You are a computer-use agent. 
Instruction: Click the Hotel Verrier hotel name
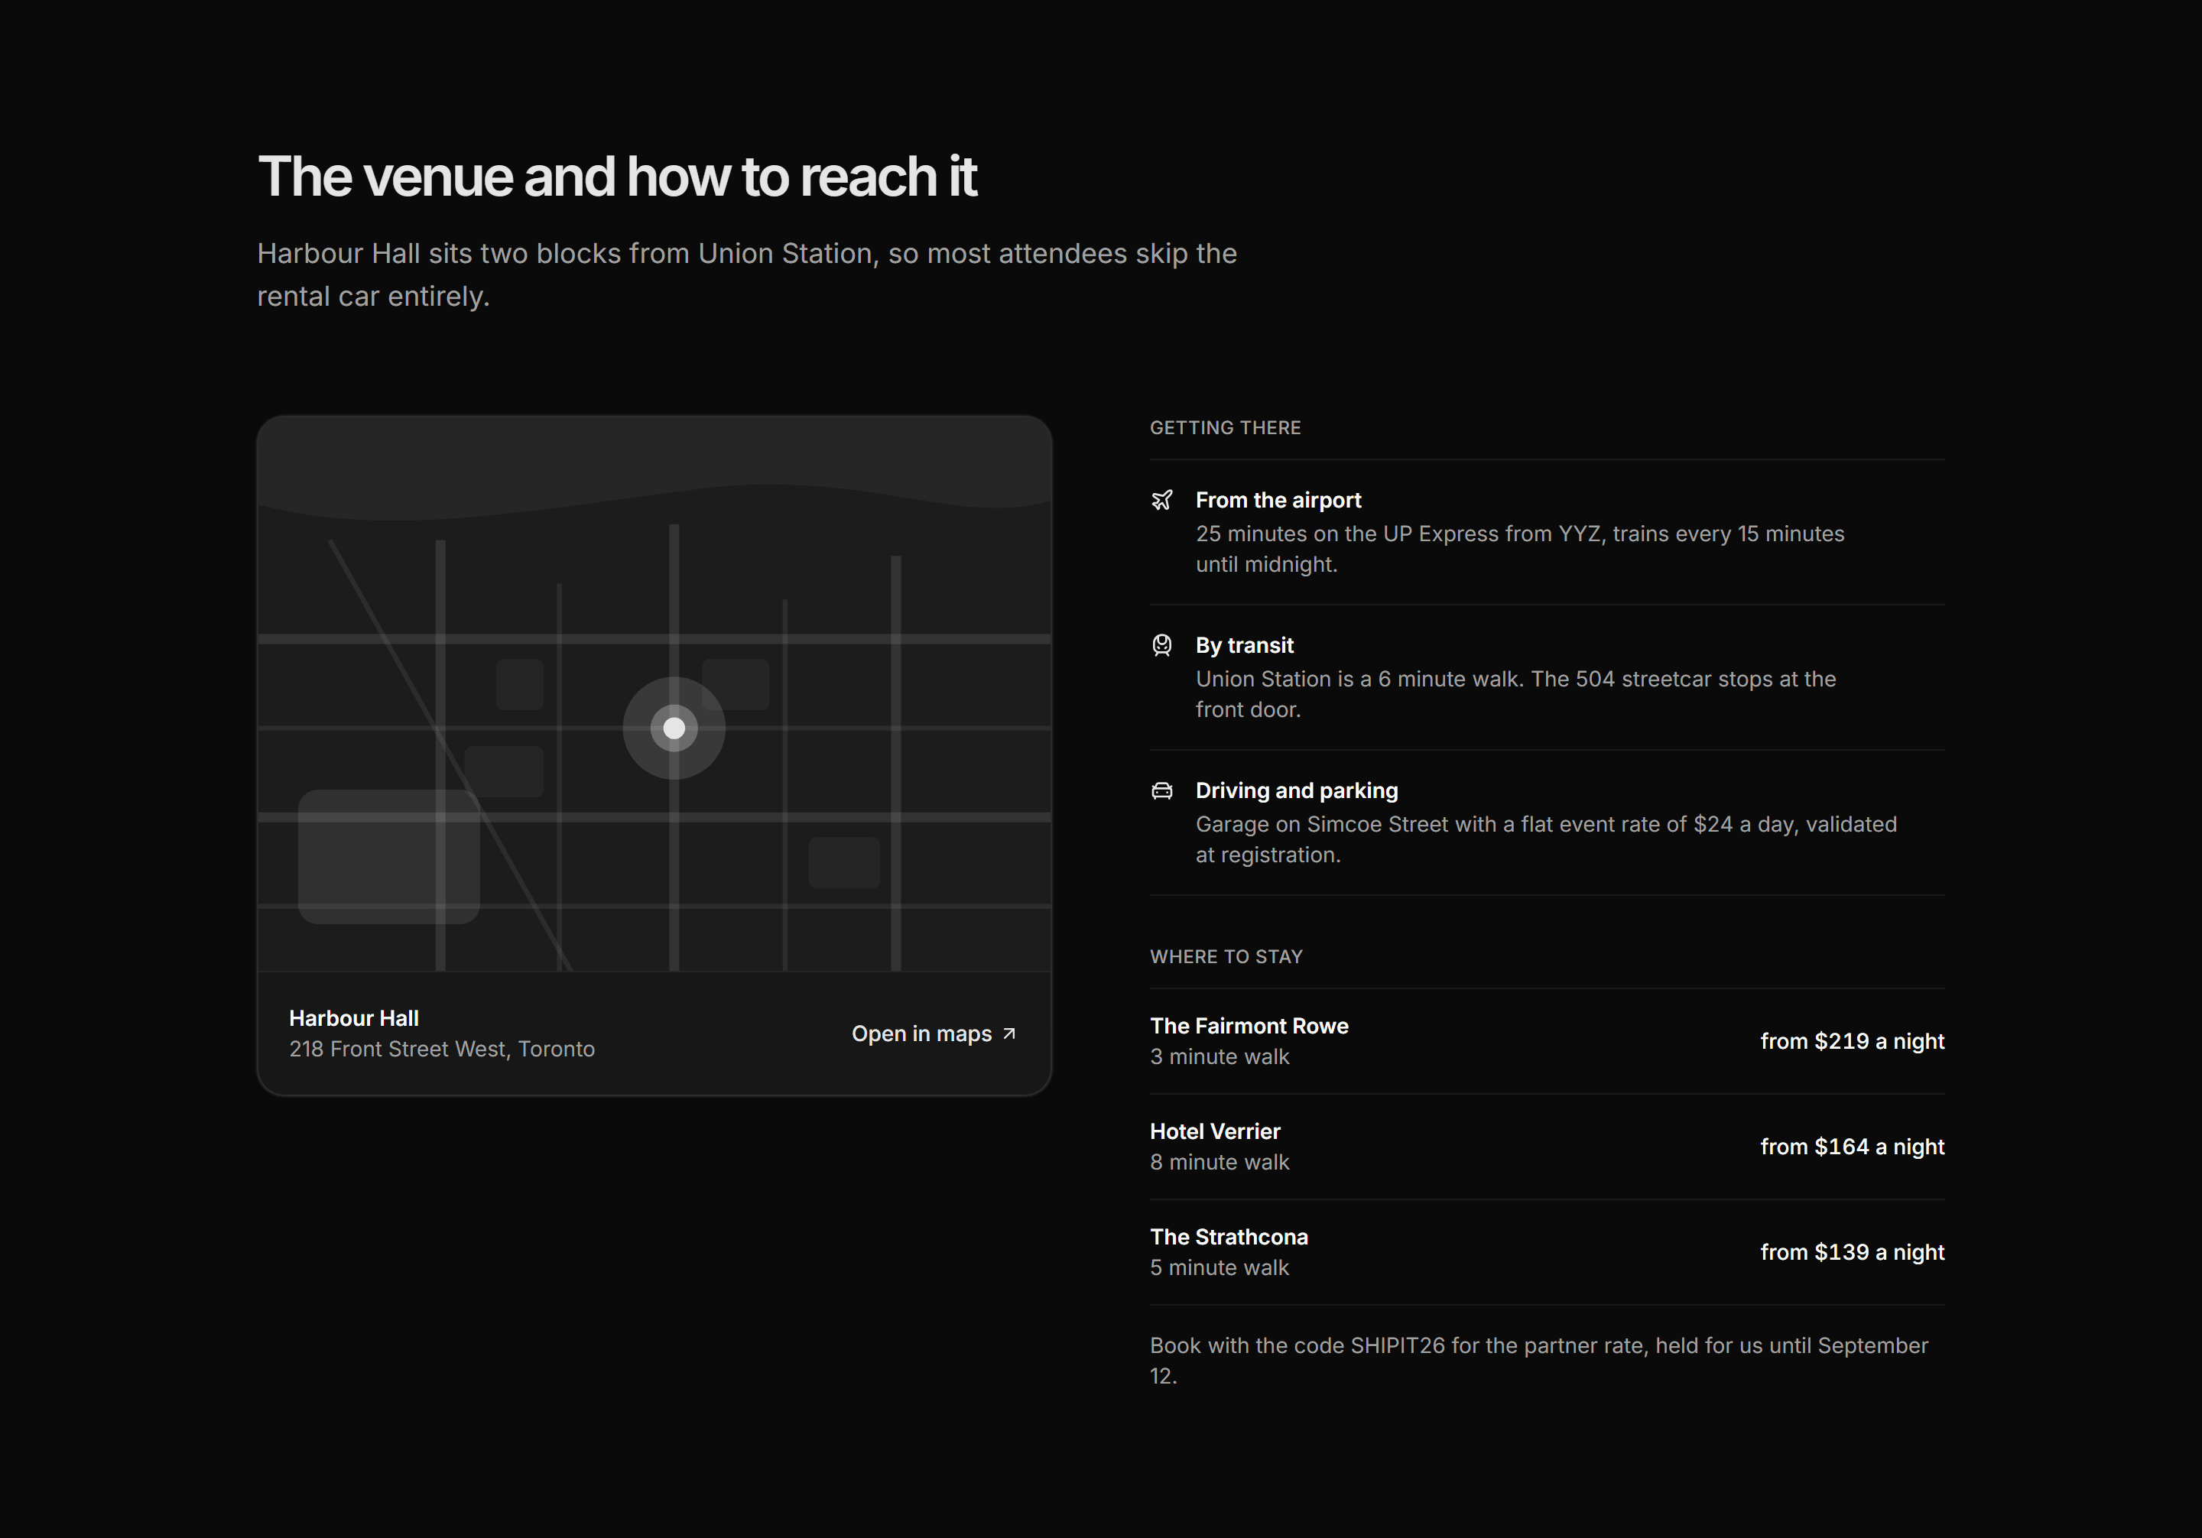point(1215,1131)
